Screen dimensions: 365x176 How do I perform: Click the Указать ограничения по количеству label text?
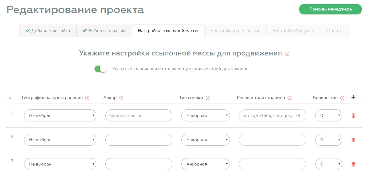tap(180, 69)
